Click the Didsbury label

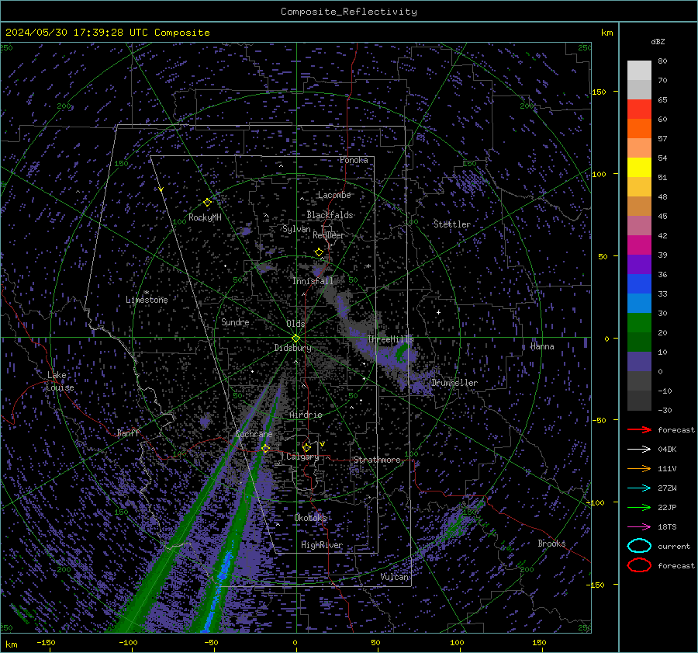[x=292, y=348]
